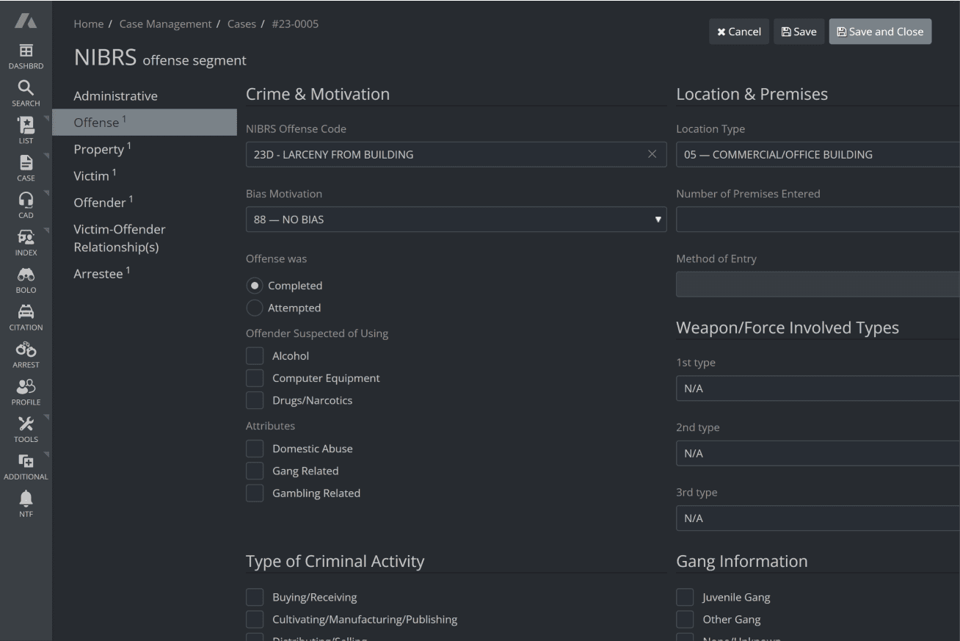Open the Arrestee segment
The width and height of the screenshot is (960, 641).
pos(98,273)
